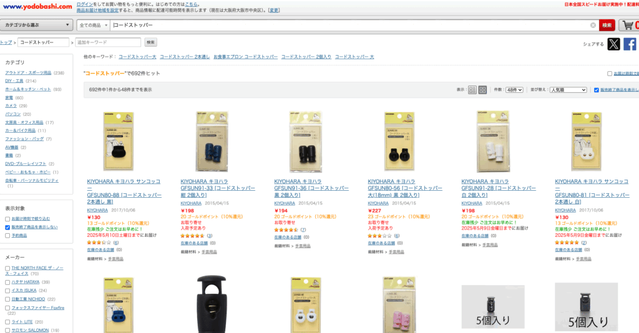The height and width of the screenshot is (333, 639).
Task: Select アウトドア・スポーツ用品 category
Action: coord(28,73)
